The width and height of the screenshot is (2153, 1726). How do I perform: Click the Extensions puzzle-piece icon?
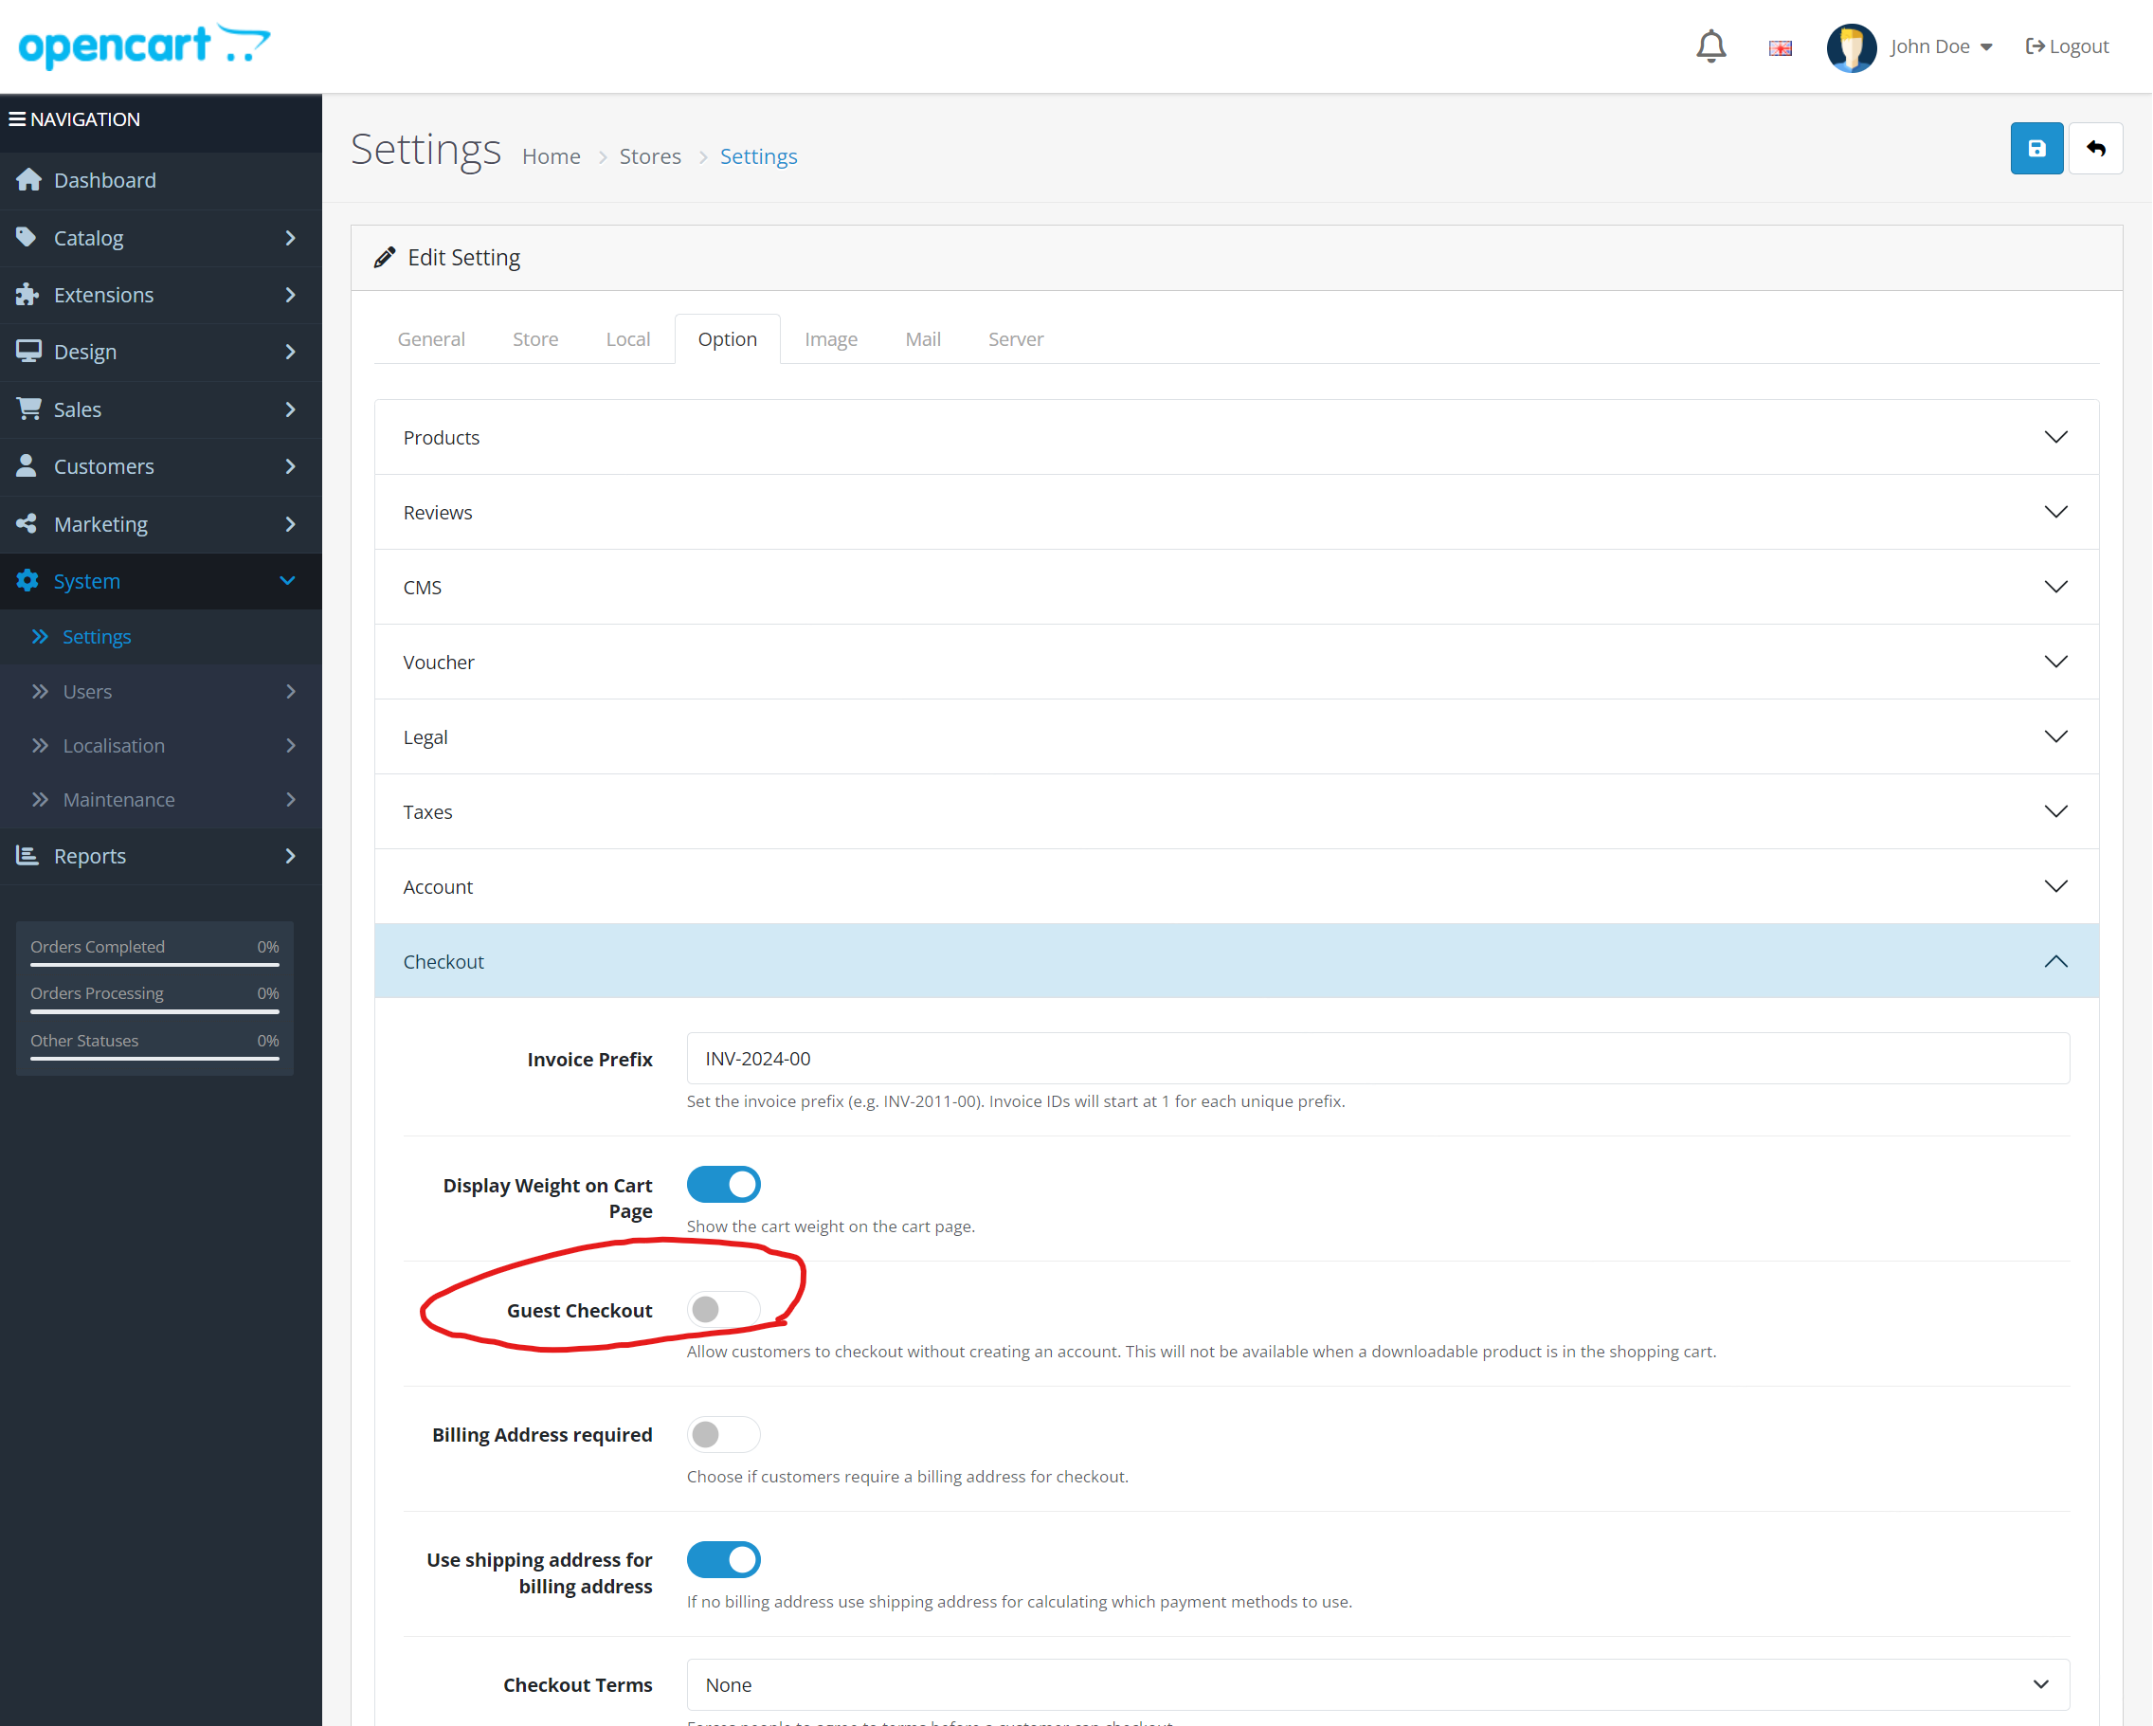coord(27,295)
